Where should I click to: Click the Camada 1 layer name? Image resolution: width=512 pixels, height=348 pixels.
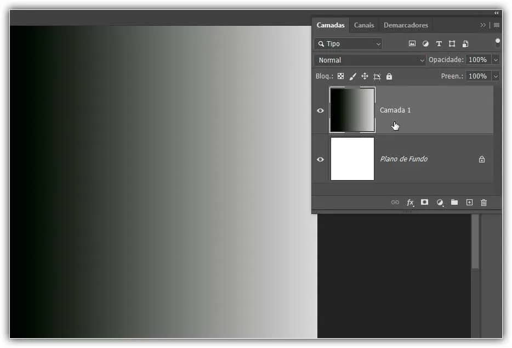tap(395, 110)
